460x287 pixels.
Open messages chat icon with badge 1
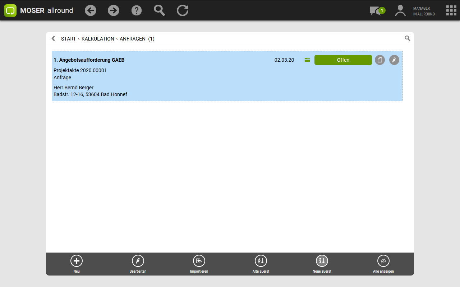377,11
